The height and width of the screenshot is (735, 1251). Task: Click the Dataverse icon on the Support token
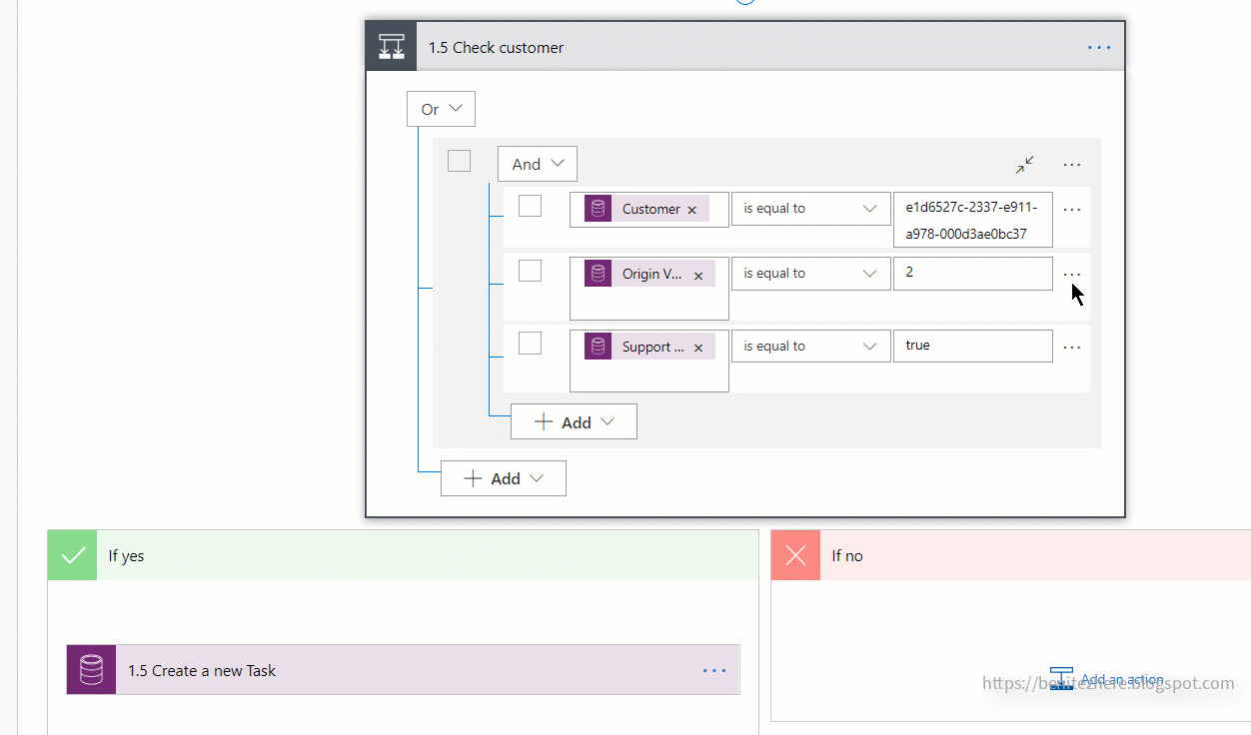(598, 346)
